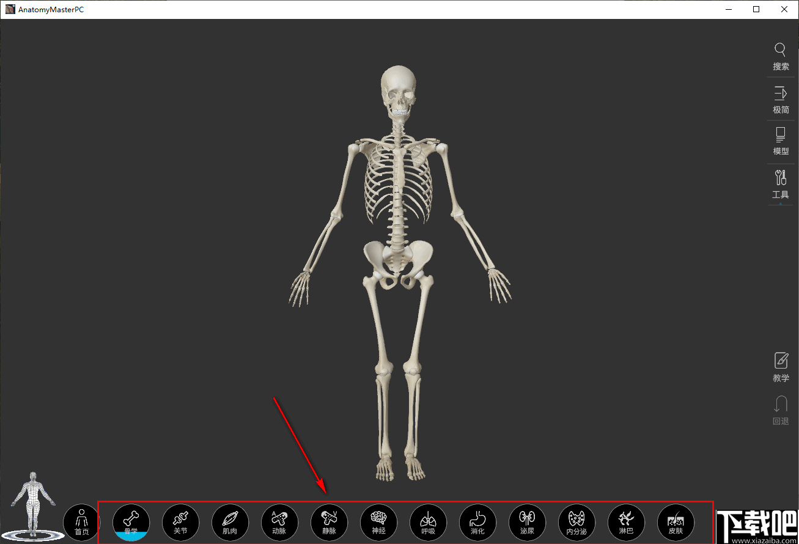Go to the 首页 home screen

pos(81,522)
